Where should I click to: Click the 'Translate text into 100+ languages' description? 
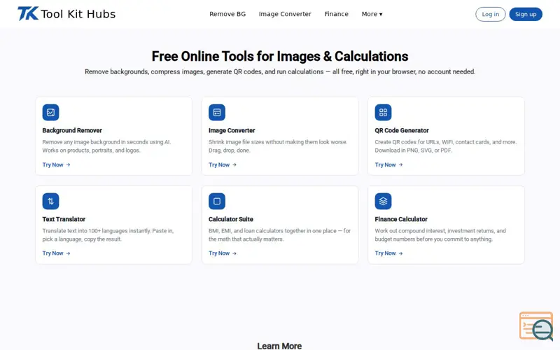coord(108,235)
